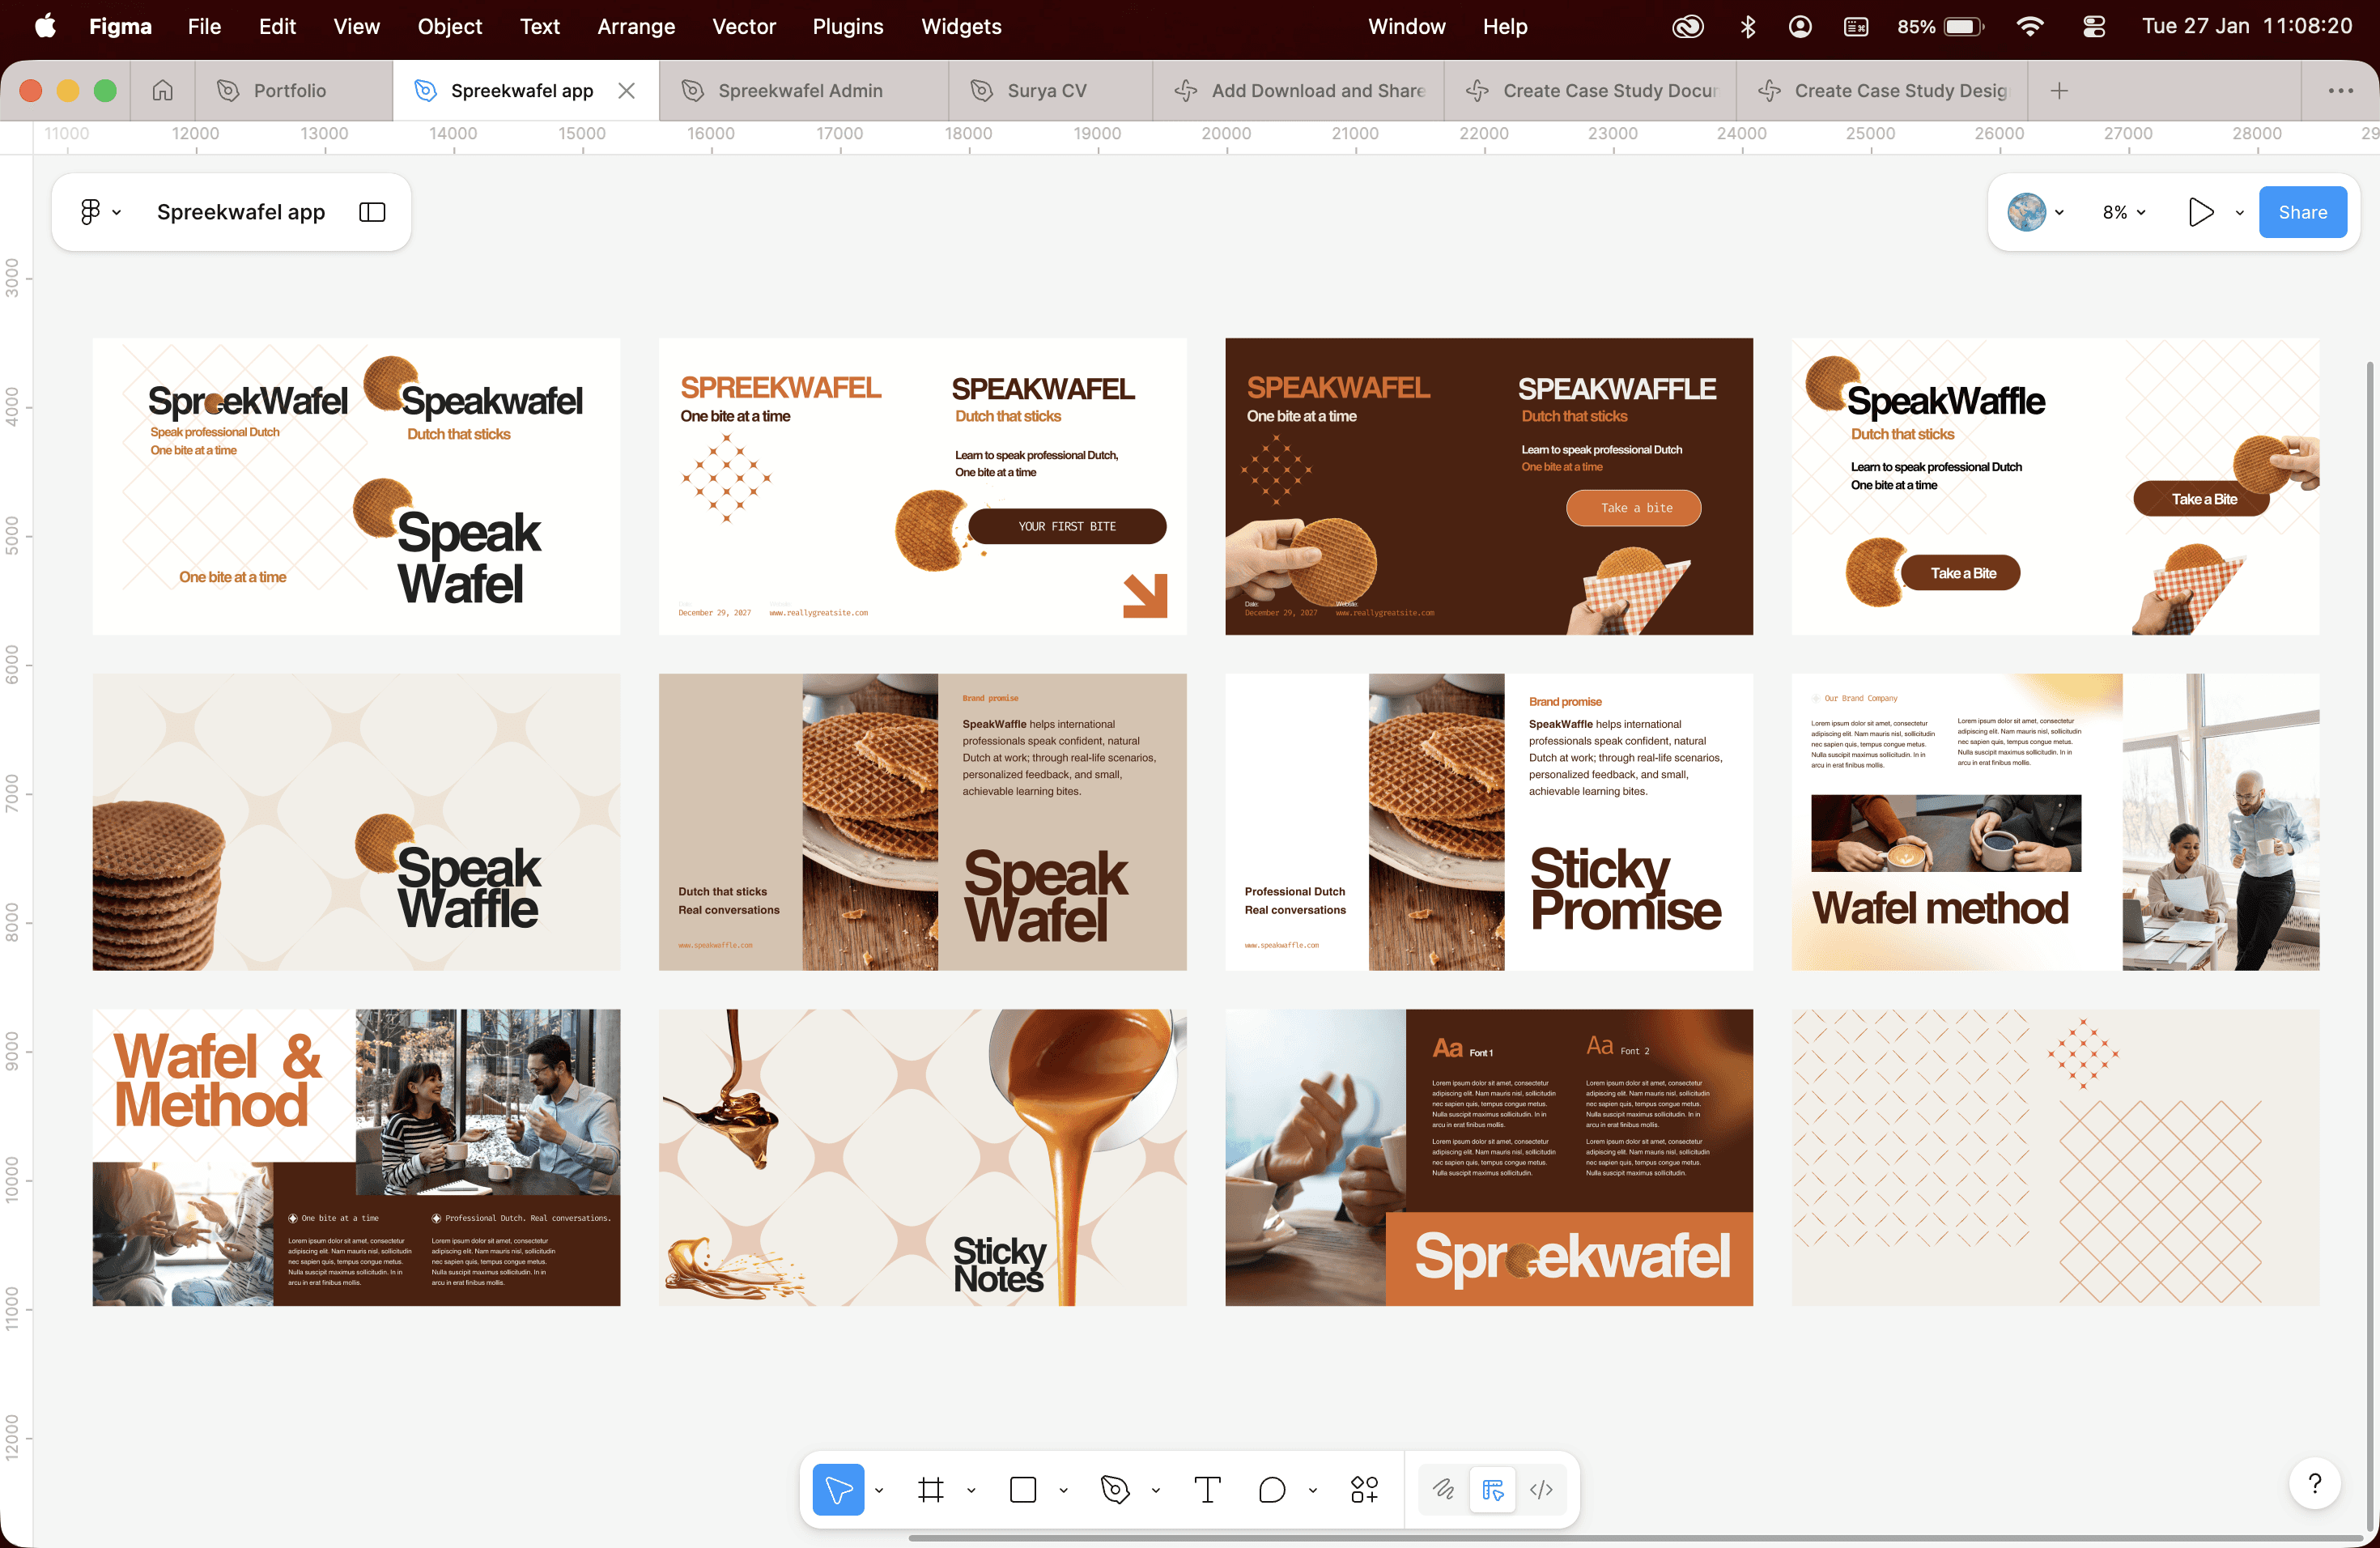Expand the pen tool options chevron
The width and height of the screenshot is (2380, 1548).
tap(1156, 1491)
